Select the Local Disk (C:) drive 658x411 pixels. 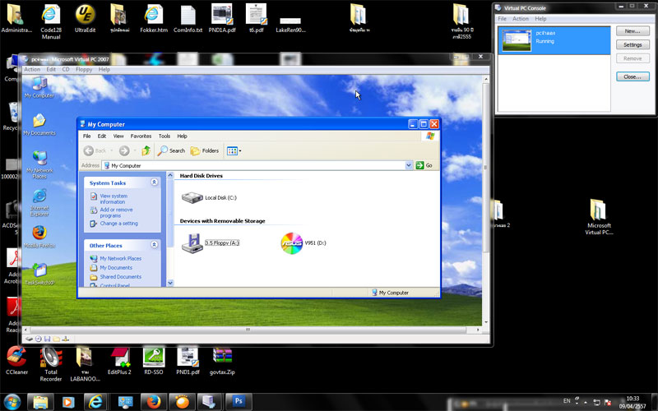[x=209, y=197]
